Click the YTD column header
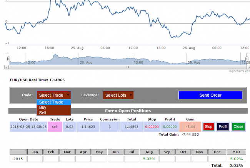 click(236, 152)
